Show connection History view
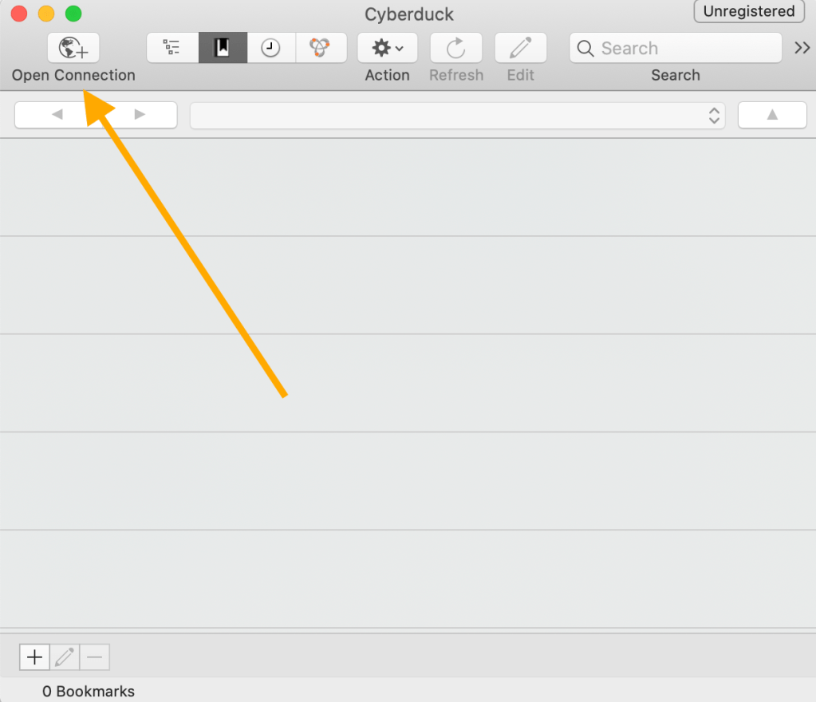Image resolution: width=816 pixels, height=702 pixels. point(271,48)
